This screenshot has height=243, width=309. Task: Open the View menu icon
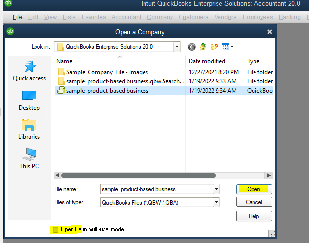pos(228,47)
